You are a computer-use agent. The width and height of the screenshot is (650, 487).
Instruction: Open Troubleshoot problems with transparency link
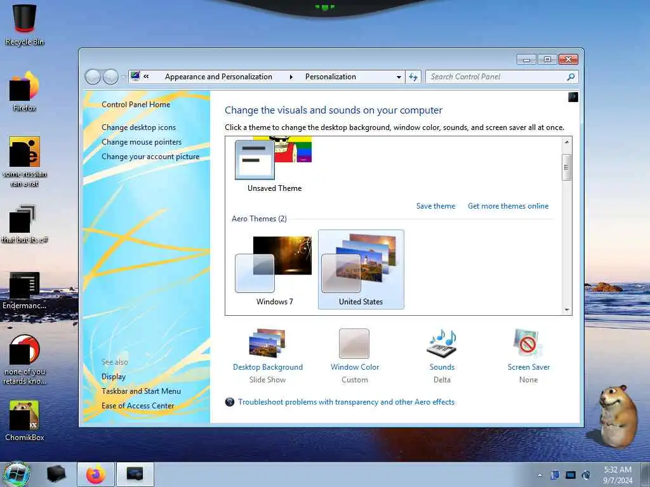coord(346,401)
